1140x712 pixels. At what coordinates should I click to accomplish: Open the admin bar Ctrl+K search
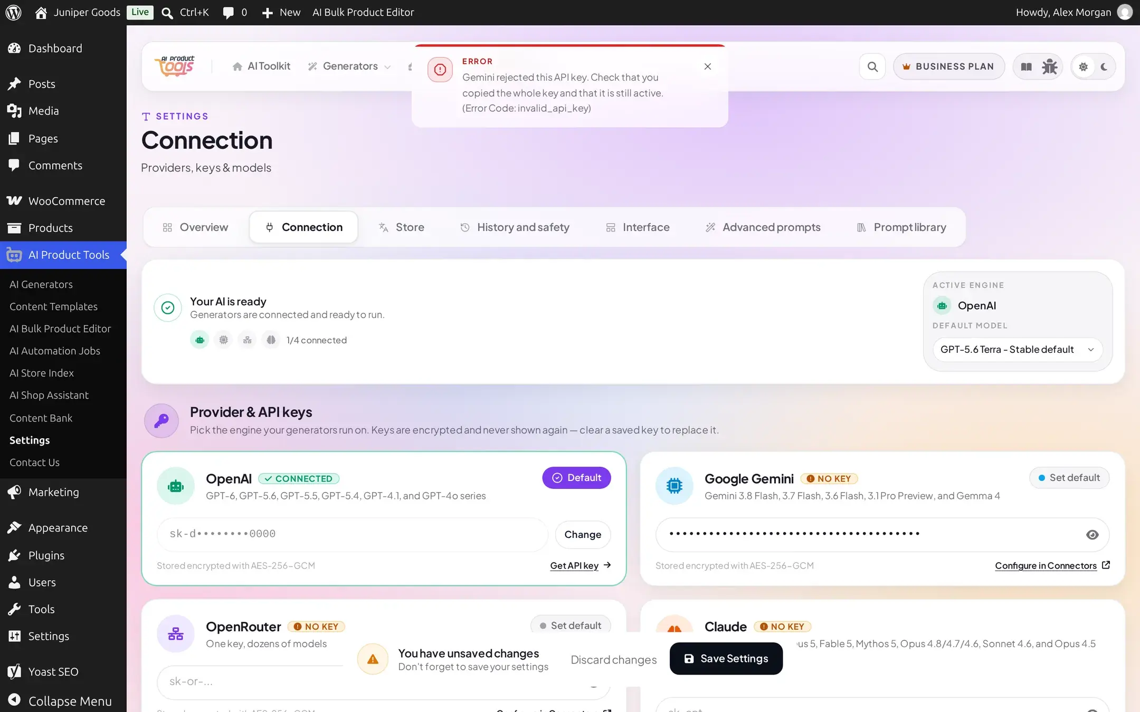[185, 12]
